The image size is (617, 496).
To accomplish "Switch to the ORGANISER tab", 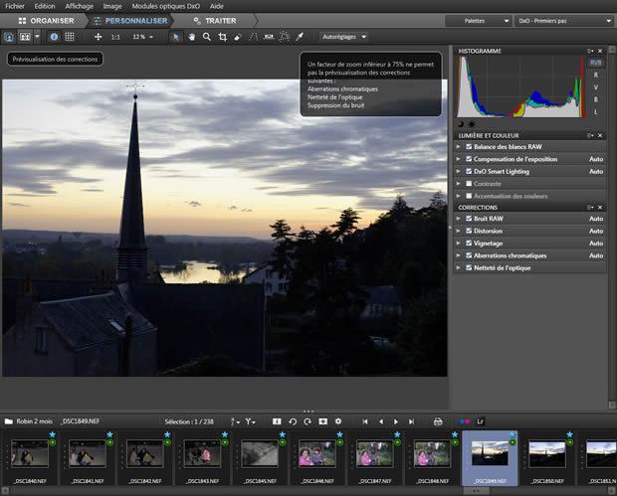I will 46,21.
